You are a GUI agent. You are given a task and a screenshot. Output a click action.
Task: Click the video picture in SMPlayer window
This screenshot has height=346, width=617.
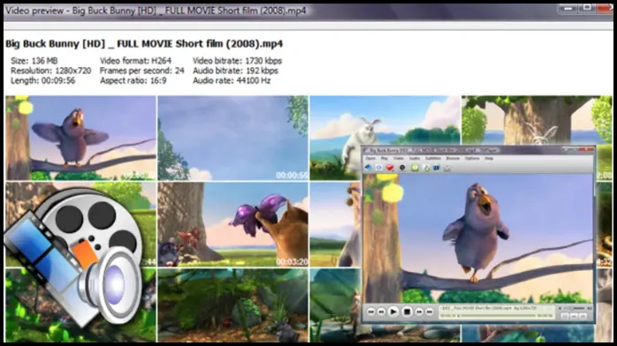click(477, 238)
